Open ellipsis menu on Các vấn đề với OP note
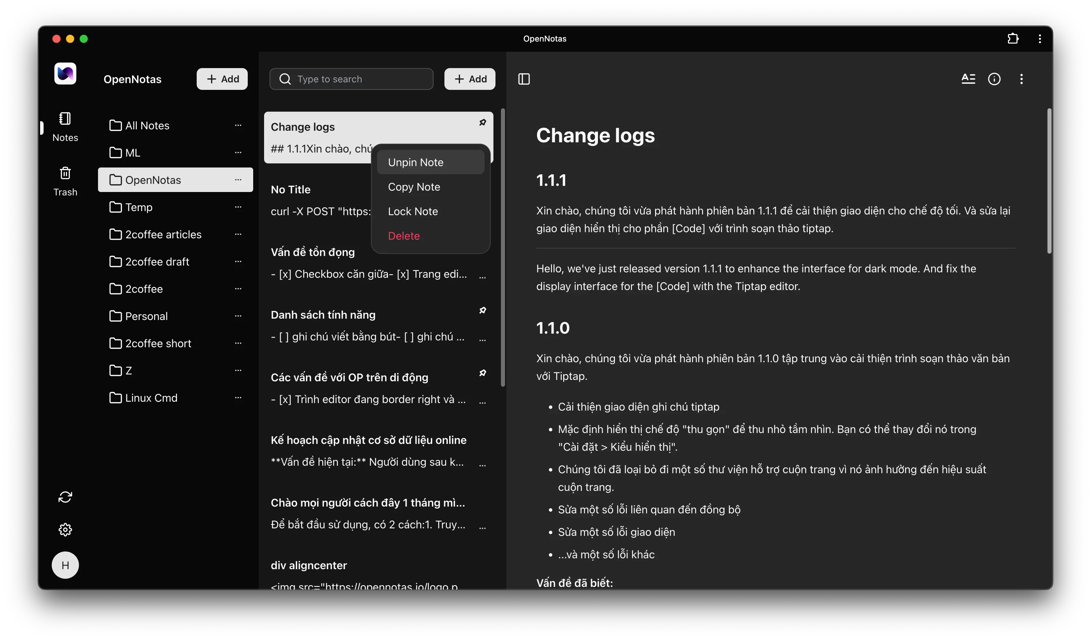 point(482,403)
